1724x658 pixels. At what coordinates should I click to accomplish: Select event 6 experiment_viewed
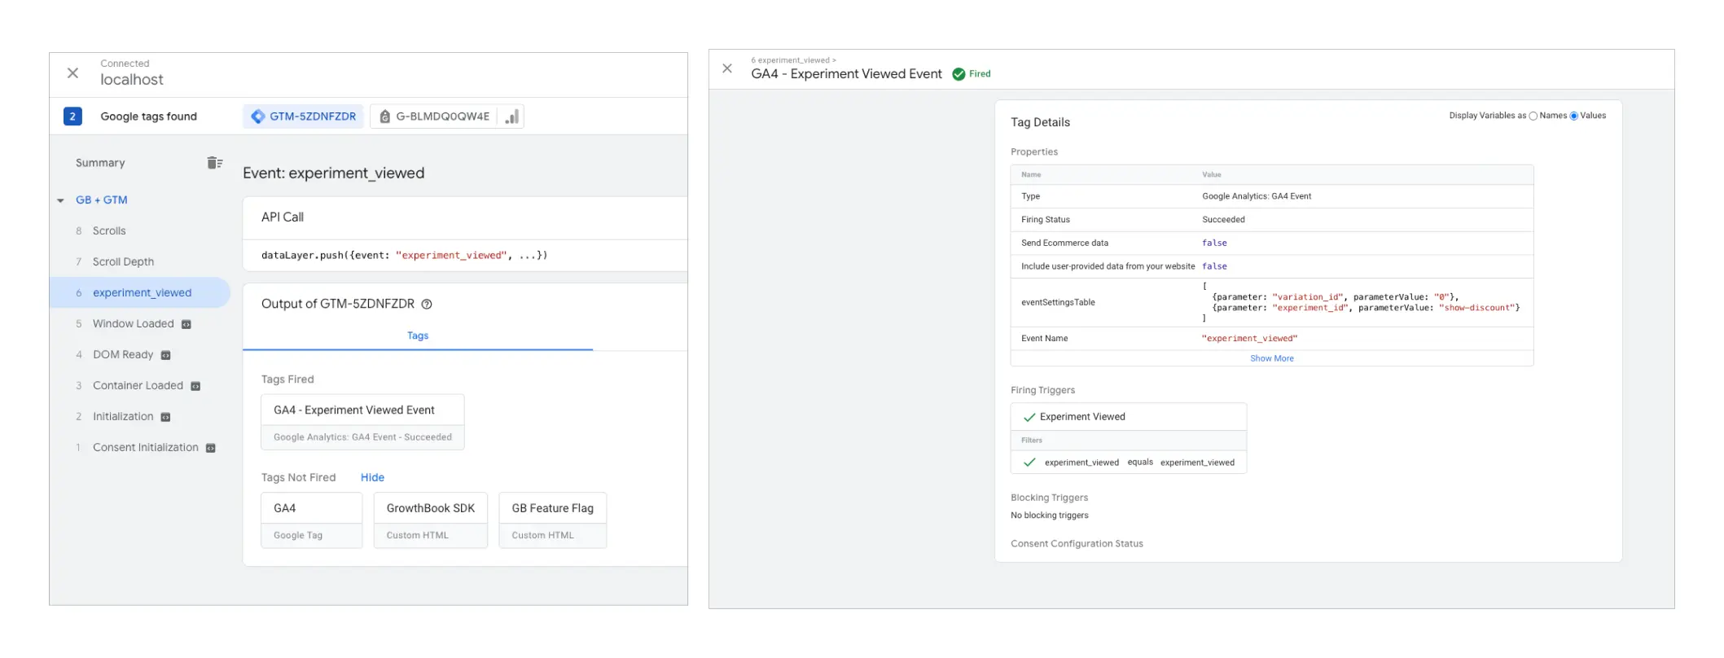point(140,293)
